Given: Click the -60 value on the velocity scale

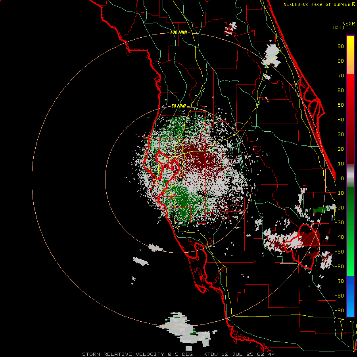Looking at the screenshot, I should [x=339, y=267].
